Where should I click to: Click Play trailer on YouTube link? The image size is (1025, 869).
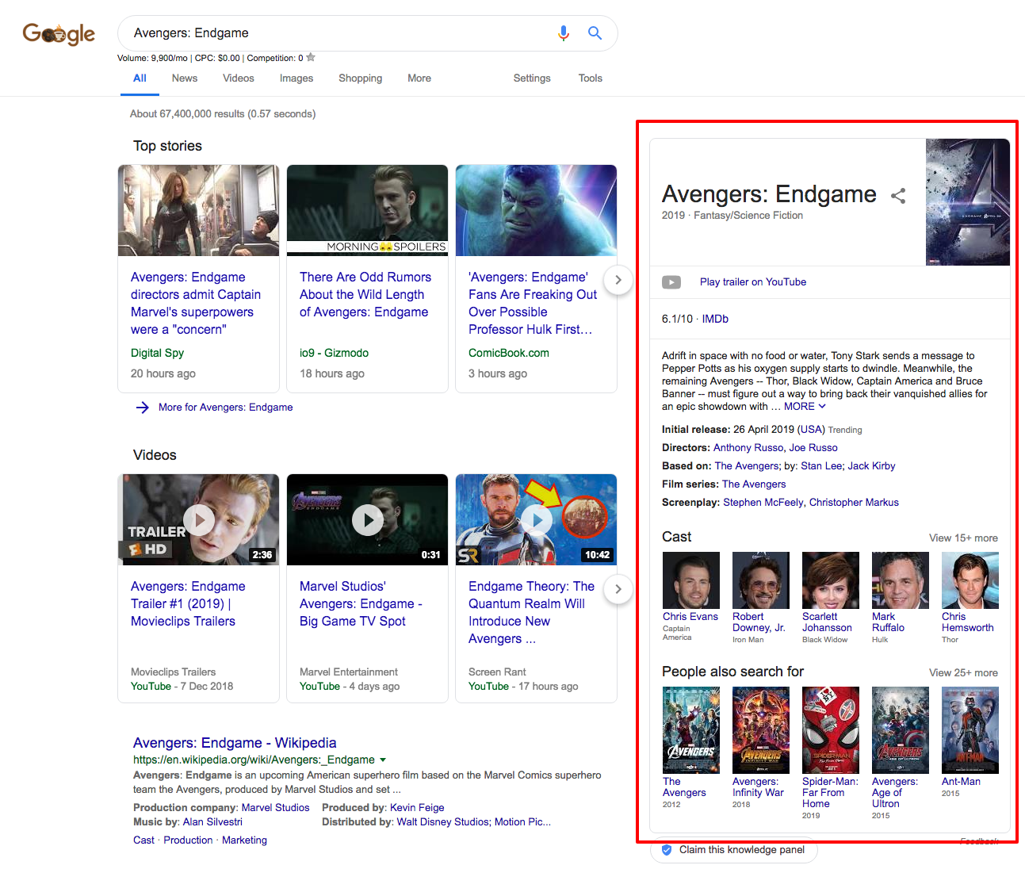(753, 282)
